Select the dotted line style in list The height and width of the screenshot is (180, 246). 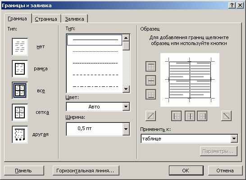95,52
